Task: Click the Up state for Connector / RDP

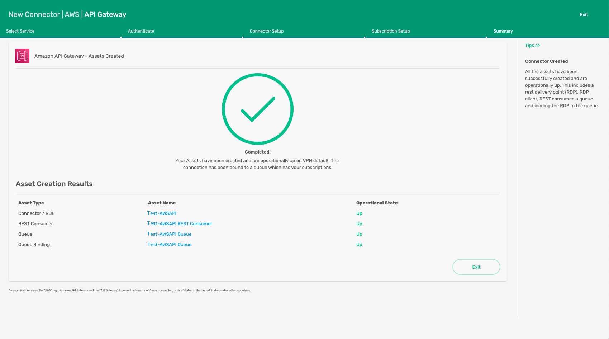Action: tap(359, 213)
